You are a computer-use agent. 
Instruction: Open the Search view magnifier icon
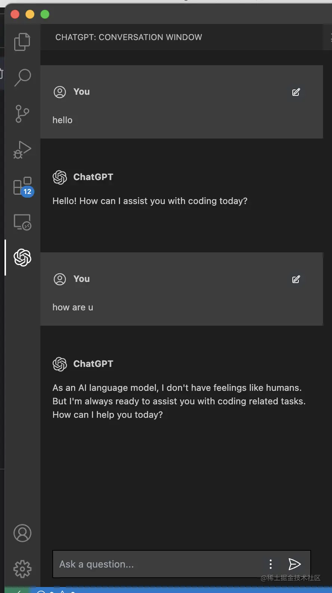tap(22, 77)
